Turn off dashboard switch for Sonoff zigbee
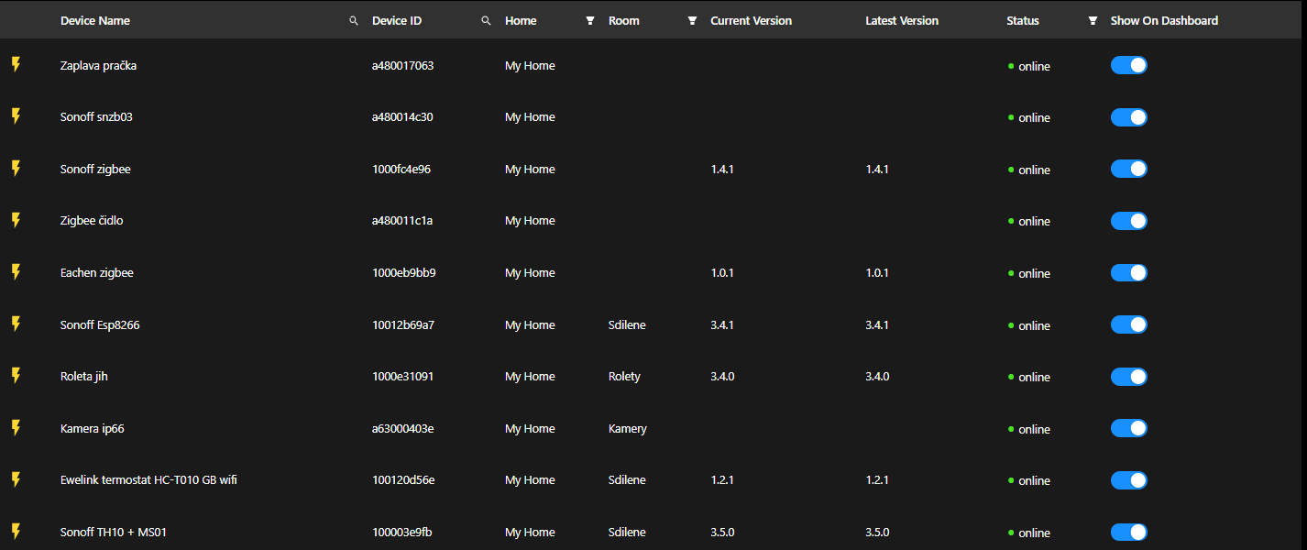The width and height of the screenshot is (1307, 550). [1129, 169]
